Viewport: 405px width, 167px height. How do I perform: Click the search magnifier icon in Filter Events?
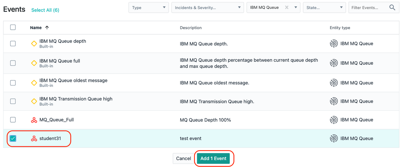392,7
